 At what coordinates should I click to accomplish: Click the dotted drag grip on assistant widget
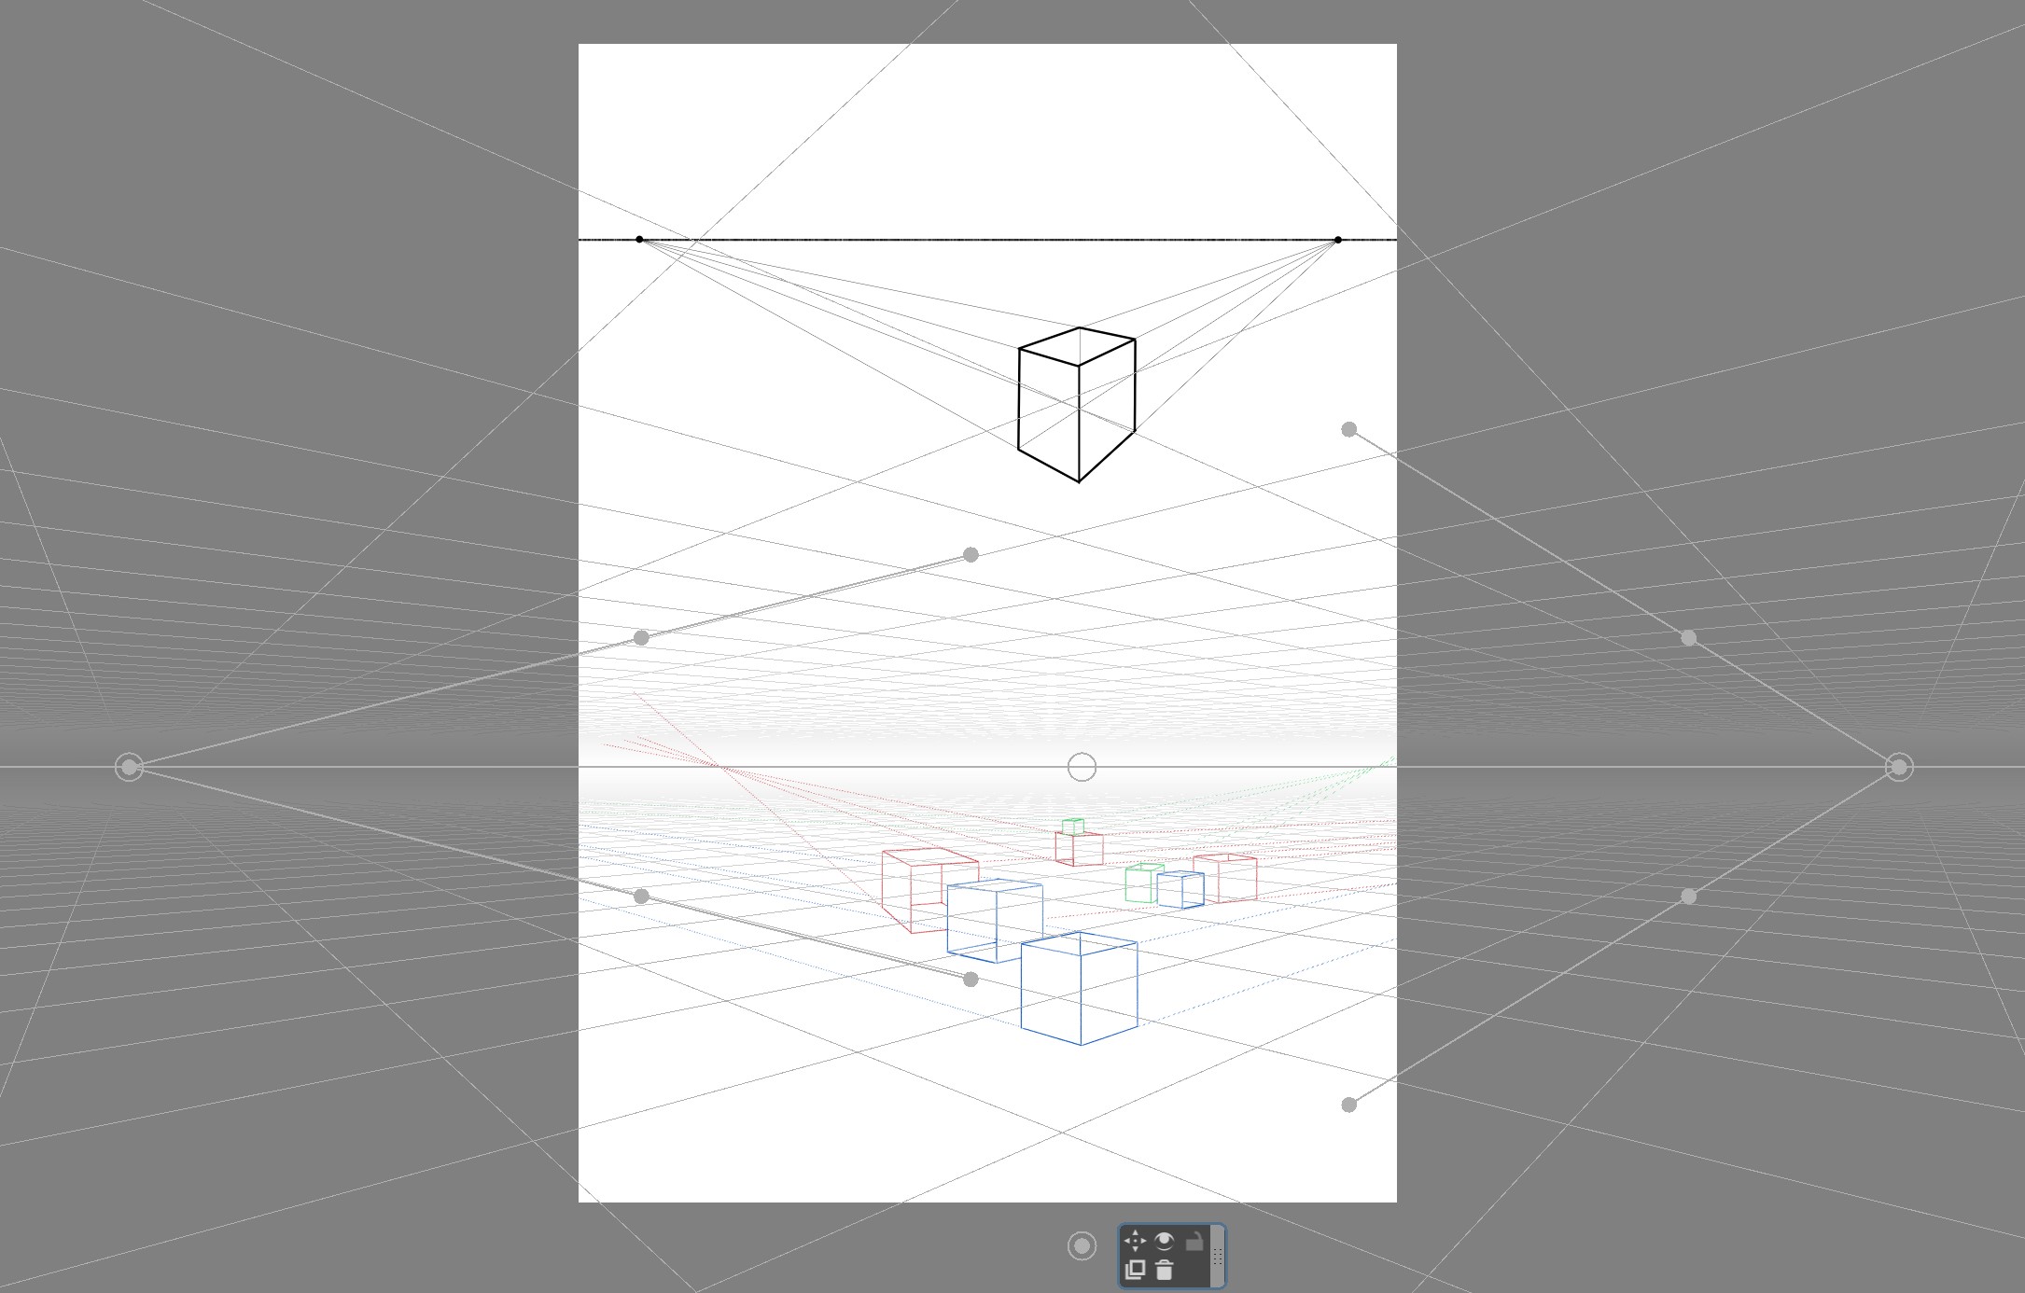(1217, 1256)
